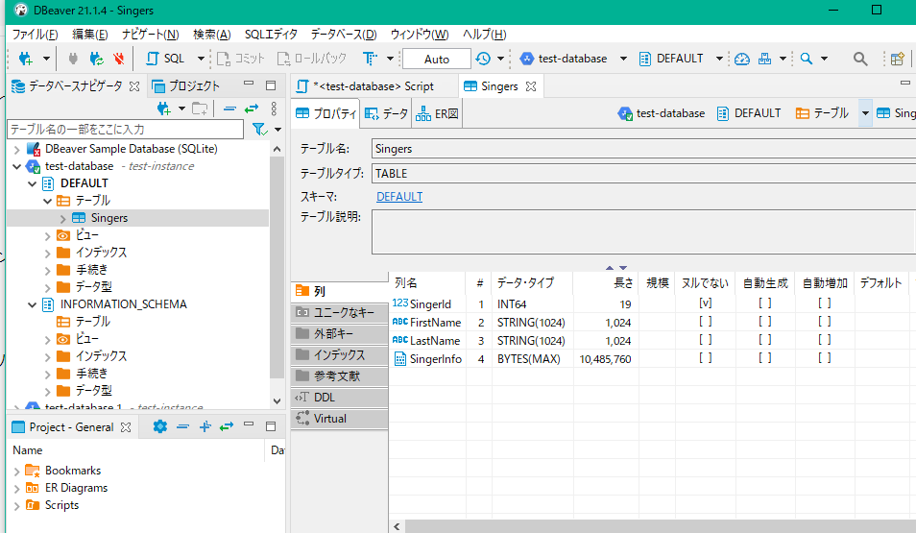Collapse the DEFAULT schema node

tap(32, 183)
